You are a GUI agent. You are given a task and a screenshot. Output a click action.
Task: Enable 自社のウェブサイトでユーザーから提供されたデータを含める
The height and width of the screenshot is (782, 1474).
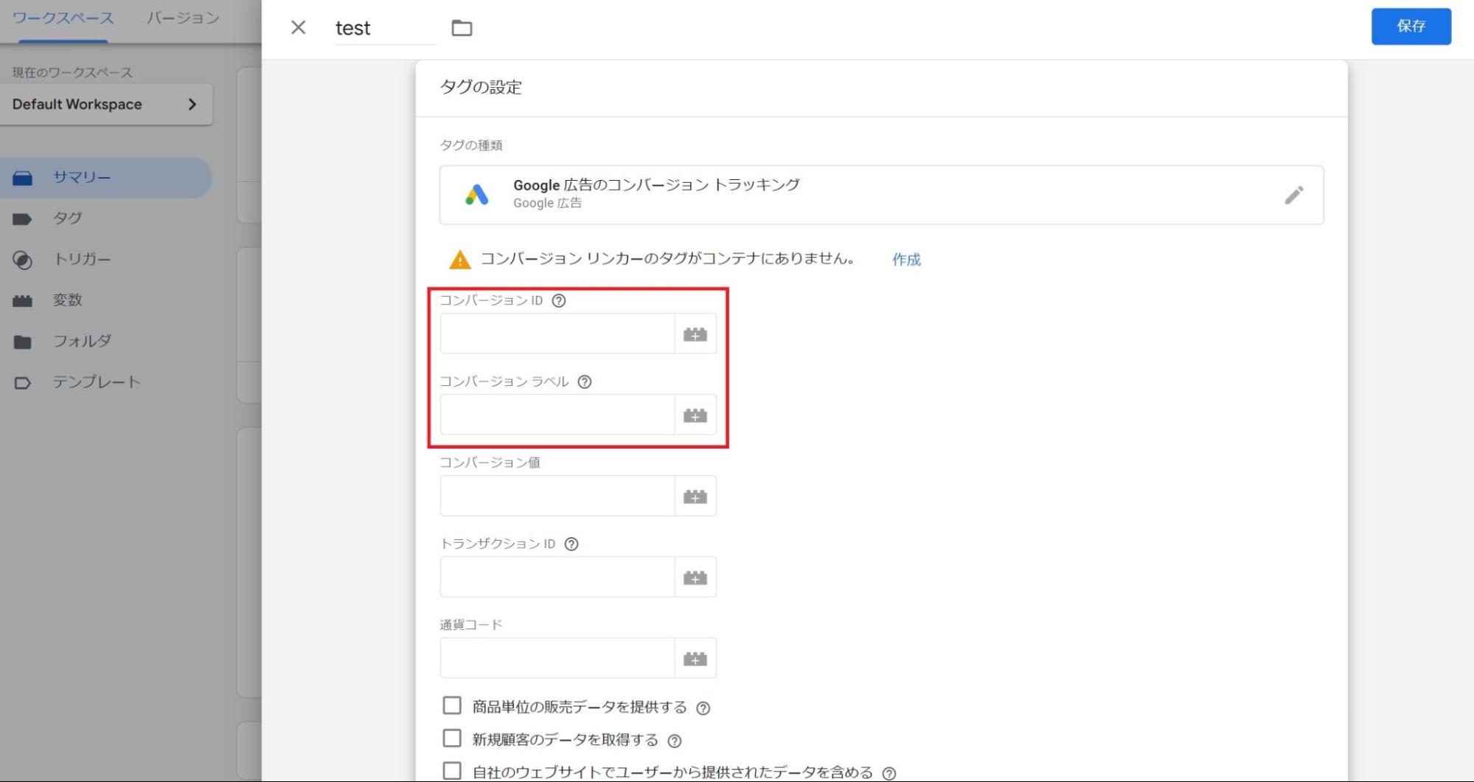[x=451, y=769]
